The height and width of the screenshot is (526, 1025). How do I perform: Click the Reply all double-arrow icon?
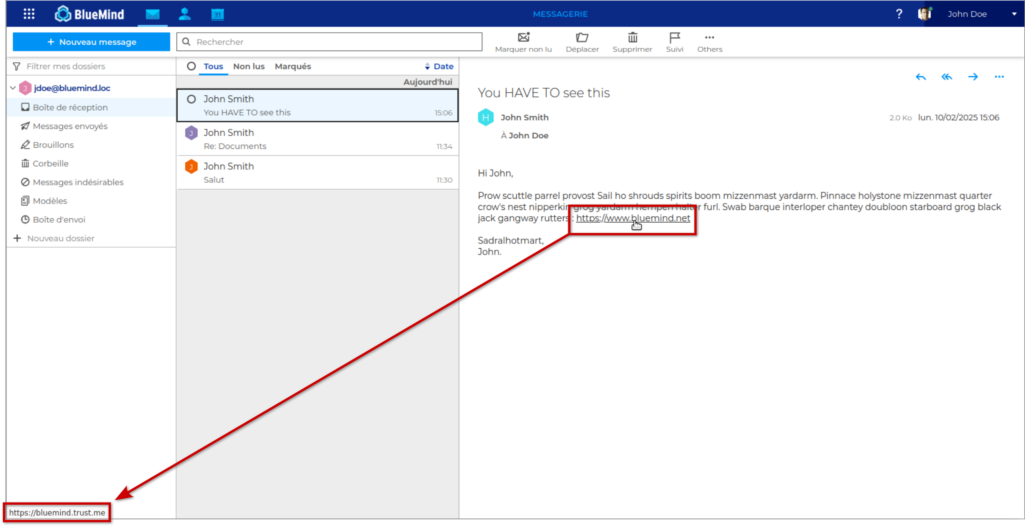pos(947,77)
